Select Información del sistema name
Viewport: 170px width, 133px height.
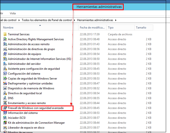click(23, 113)
